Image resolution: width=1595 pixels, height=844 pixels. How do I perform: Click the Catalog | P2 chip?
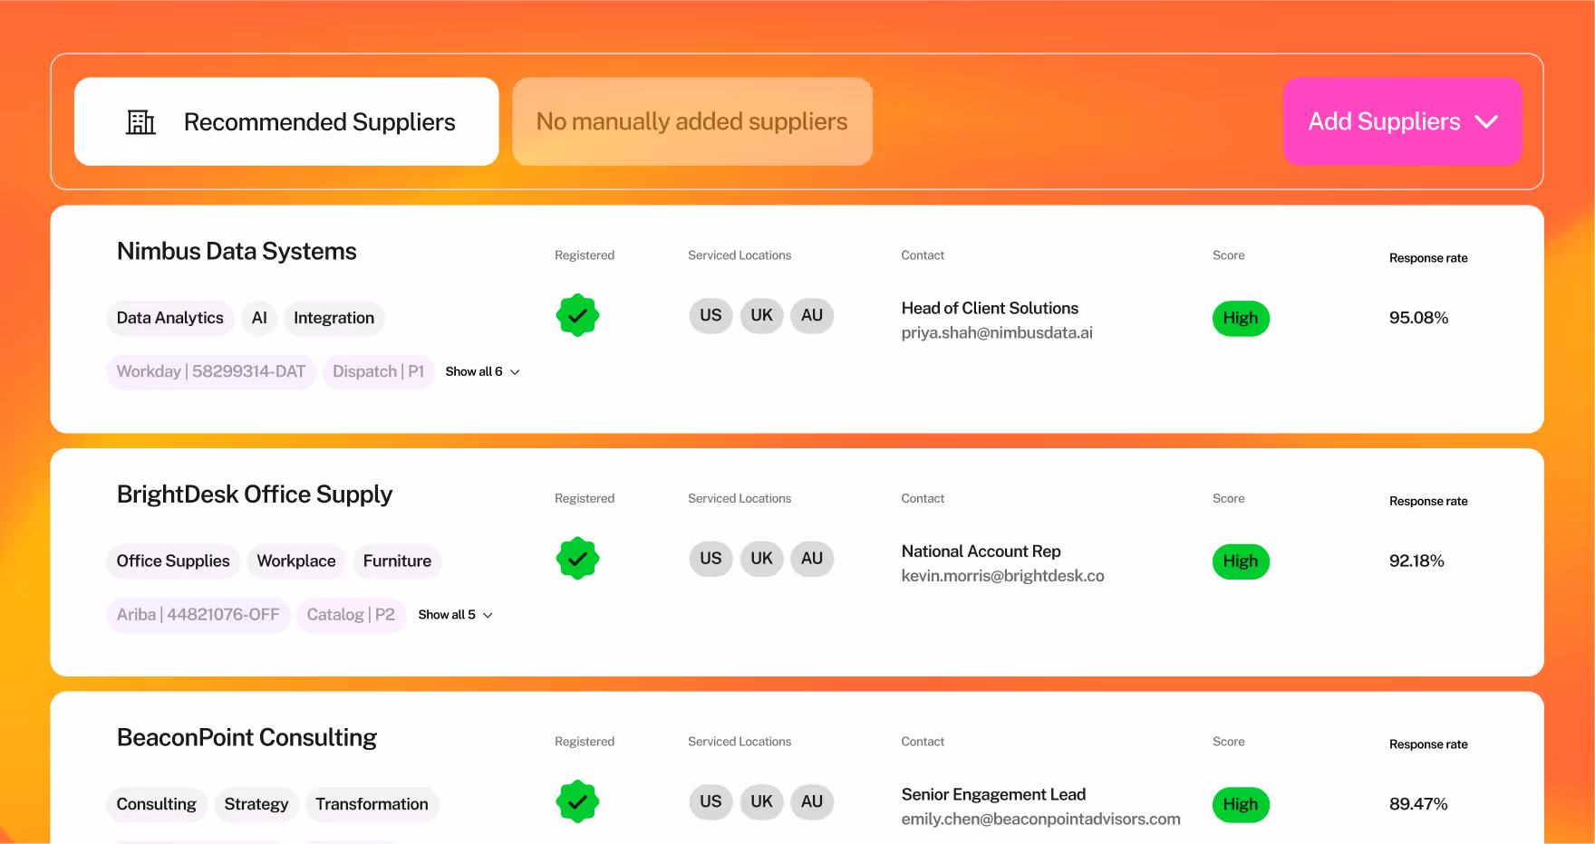[351, 615]
